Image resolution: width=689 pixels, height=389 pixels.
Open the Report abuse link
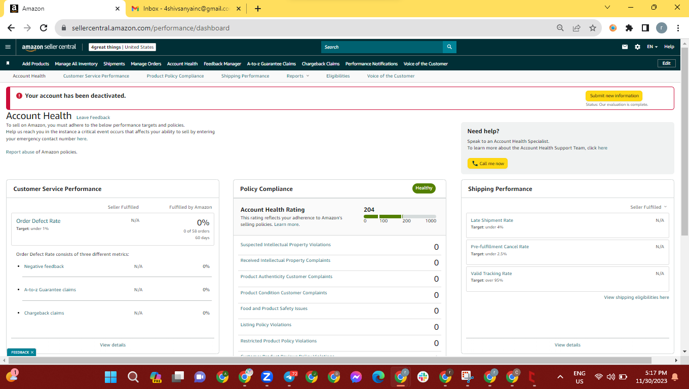point(20,152)
